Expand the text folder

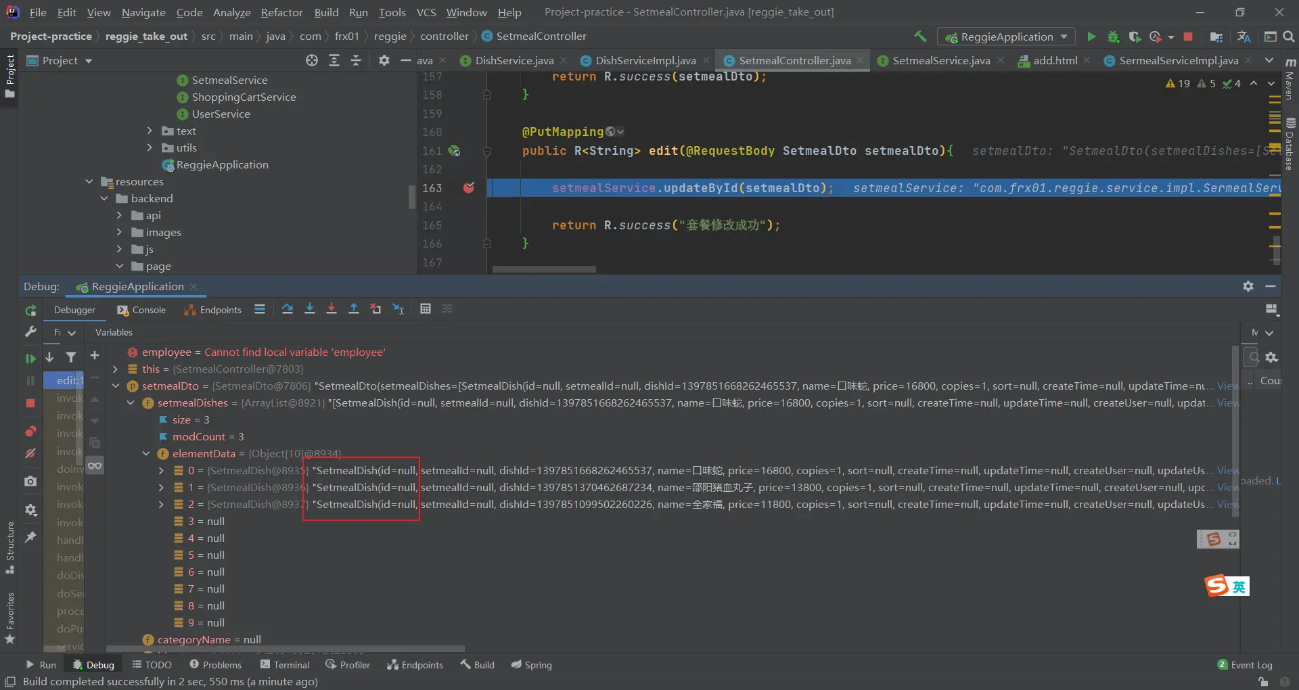click(x=150, y=131)
